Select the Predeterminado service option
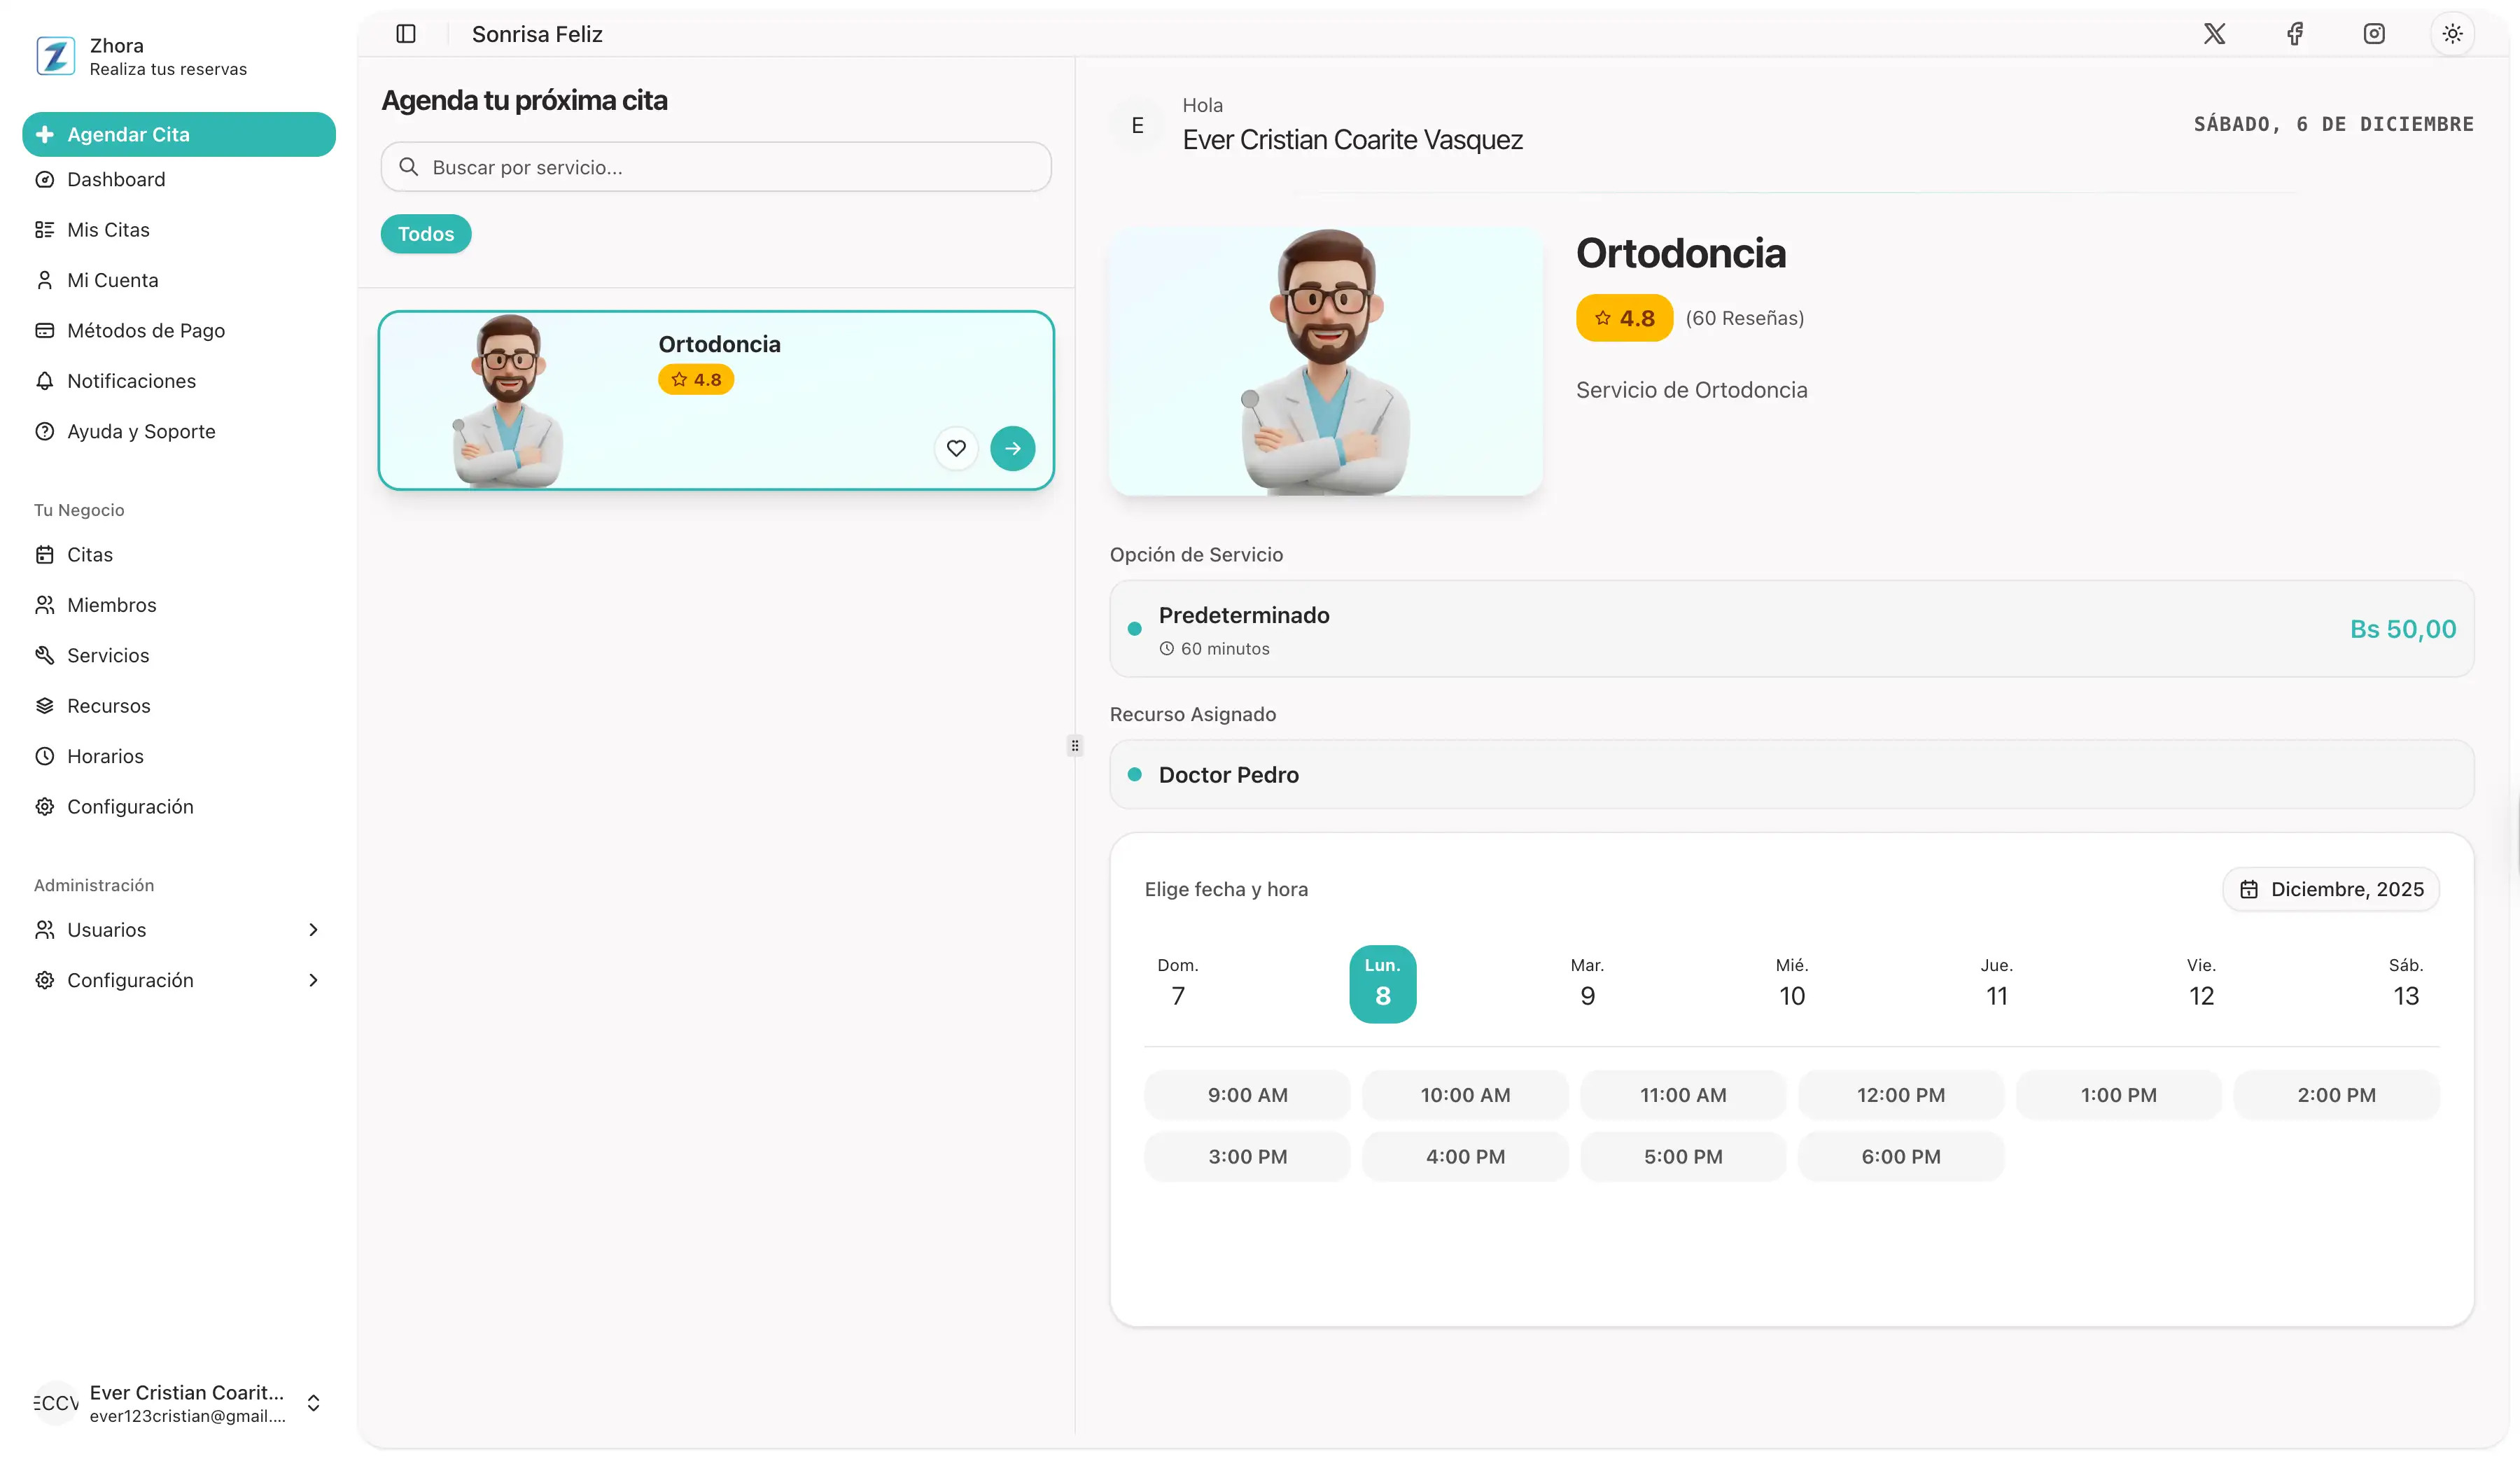The width and height of the screenshot is (2520, 1459). pos(1790,628)
